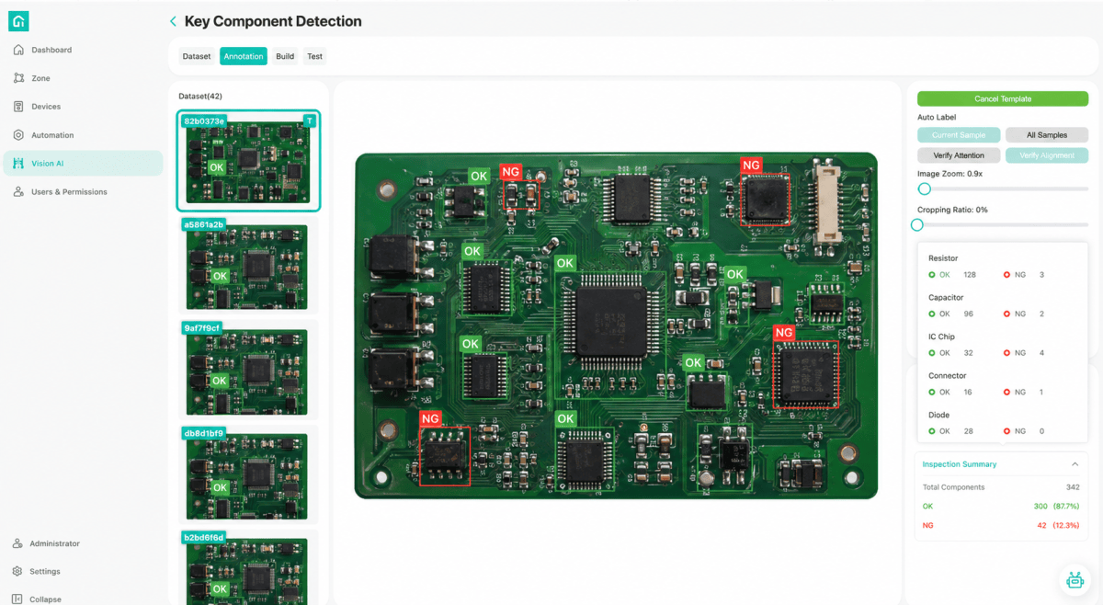
Task: Open the Devices sidebar icon
Action: [18, 107]
